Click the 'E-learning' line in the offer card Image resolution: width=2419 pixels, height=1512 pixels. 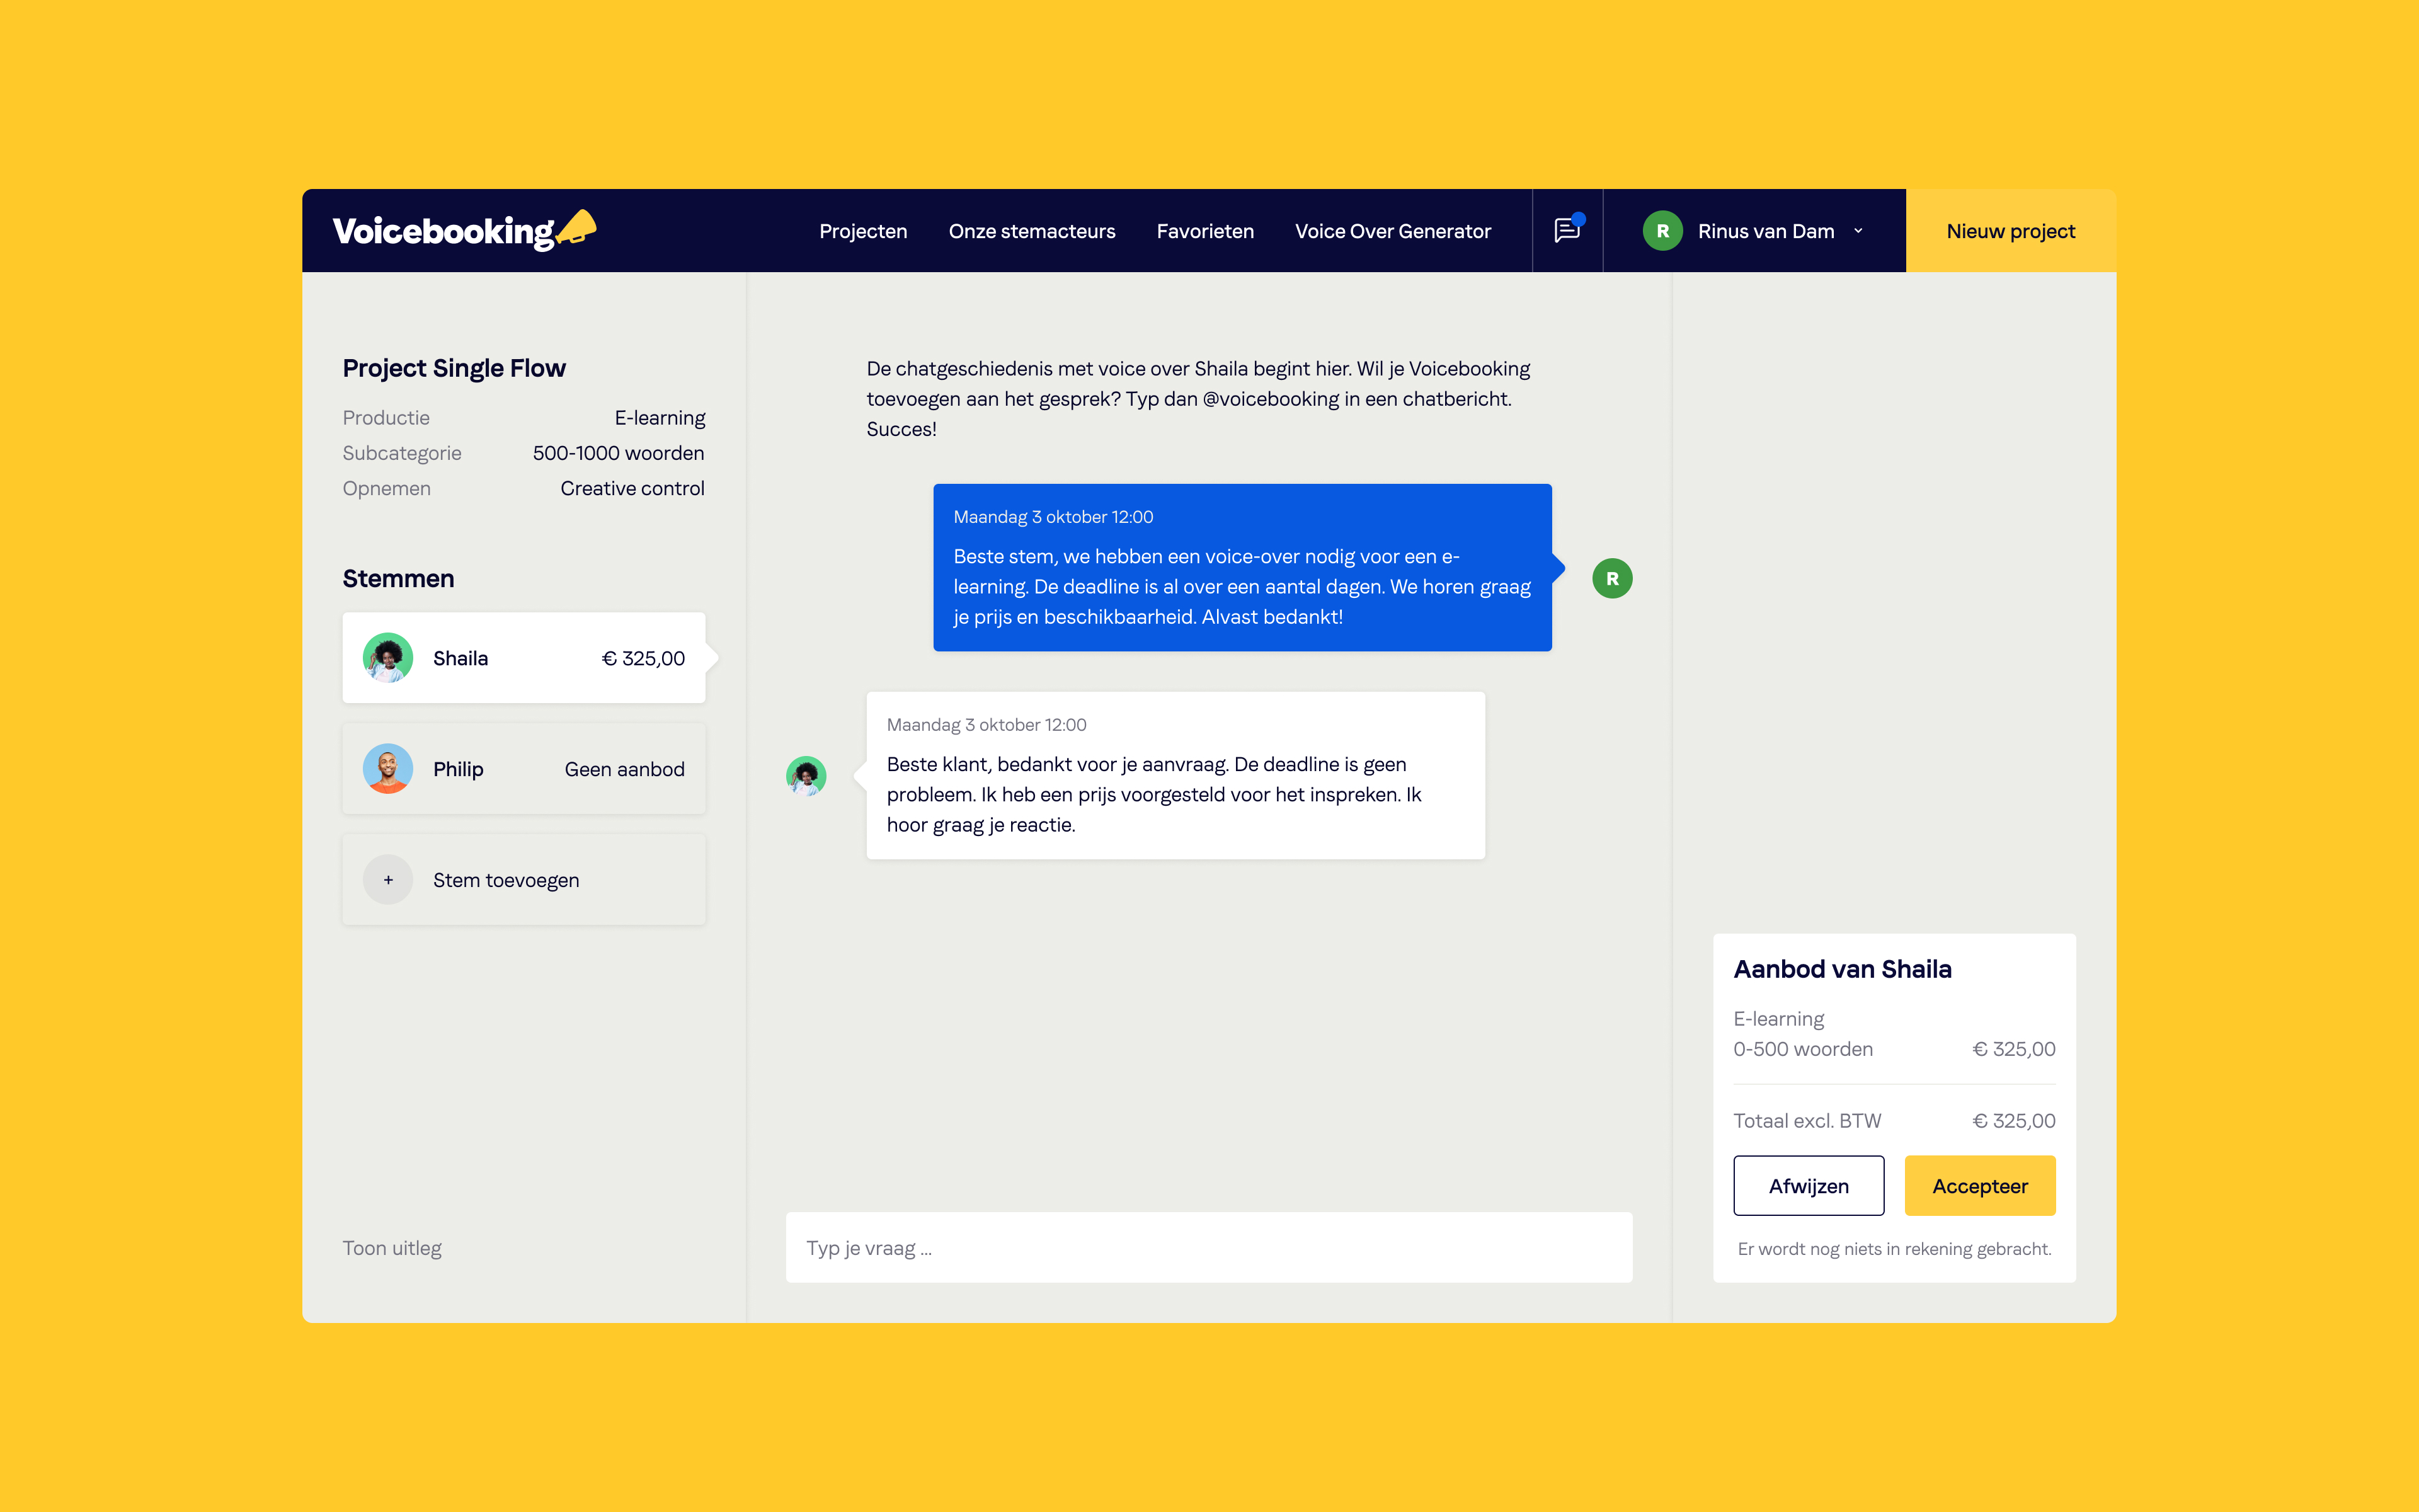click(x=1779, y=1019)
